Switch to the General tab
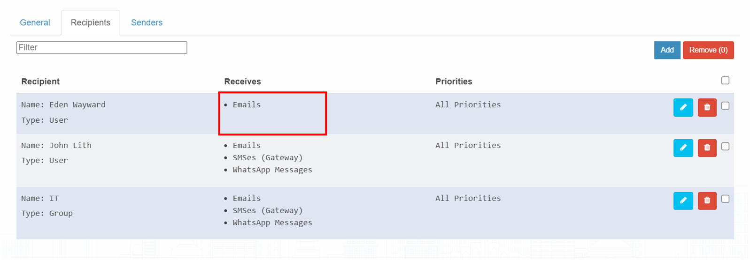 [35, 22]
